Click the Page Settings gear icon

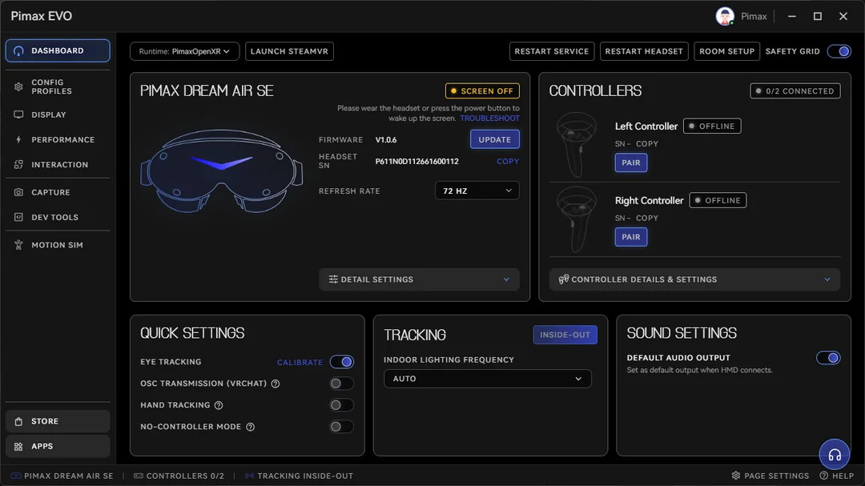[x=736, y=476]
